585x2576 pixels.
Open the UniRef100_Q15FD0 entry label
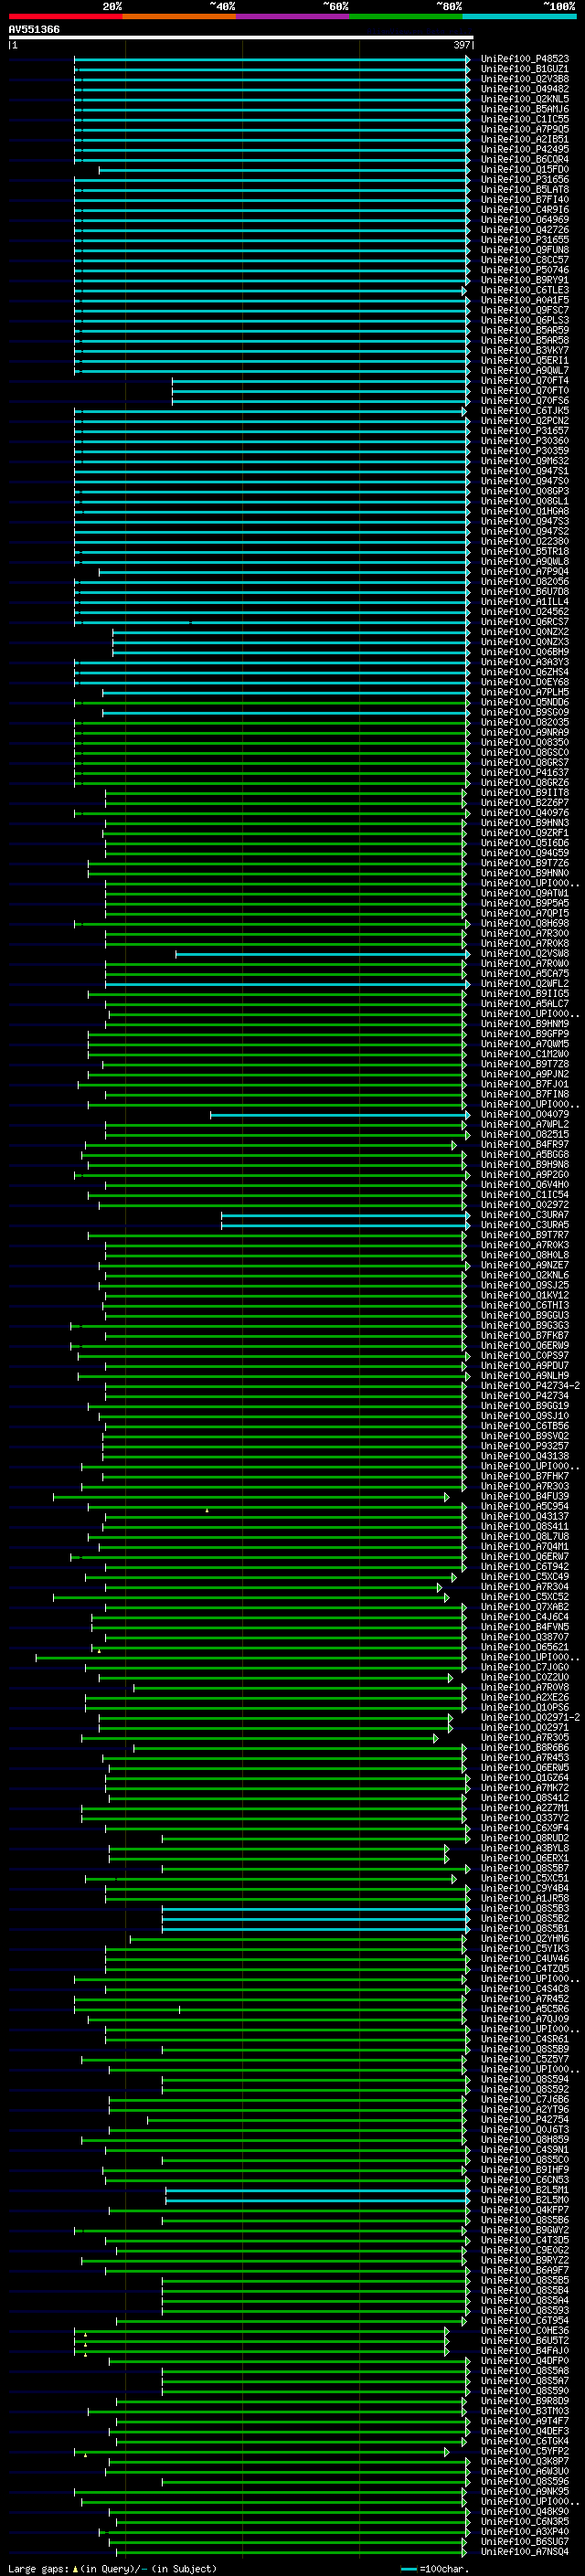tap(524, 169)
